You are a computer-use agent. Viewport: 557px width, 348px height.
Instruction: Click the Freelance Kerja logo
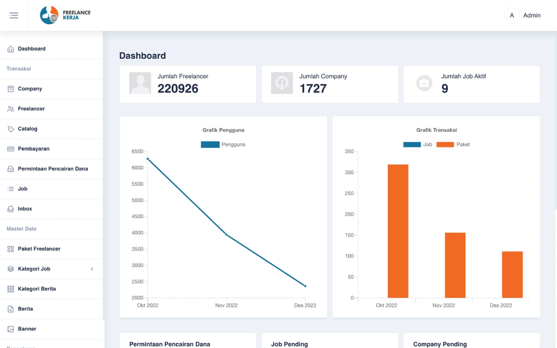(x=65, y=15)
